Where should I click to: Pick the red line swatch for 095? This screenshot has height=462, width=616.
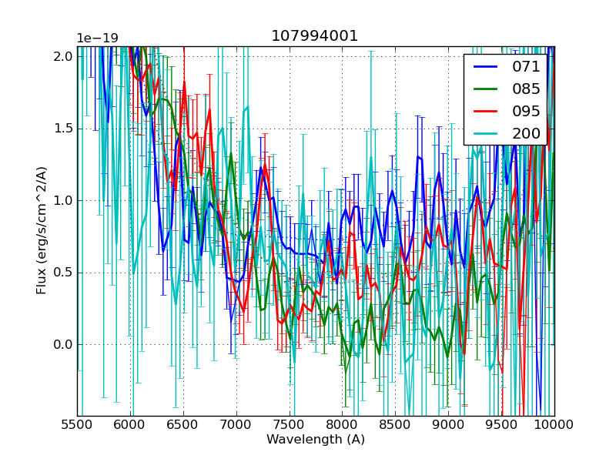(x=484, y=111)
